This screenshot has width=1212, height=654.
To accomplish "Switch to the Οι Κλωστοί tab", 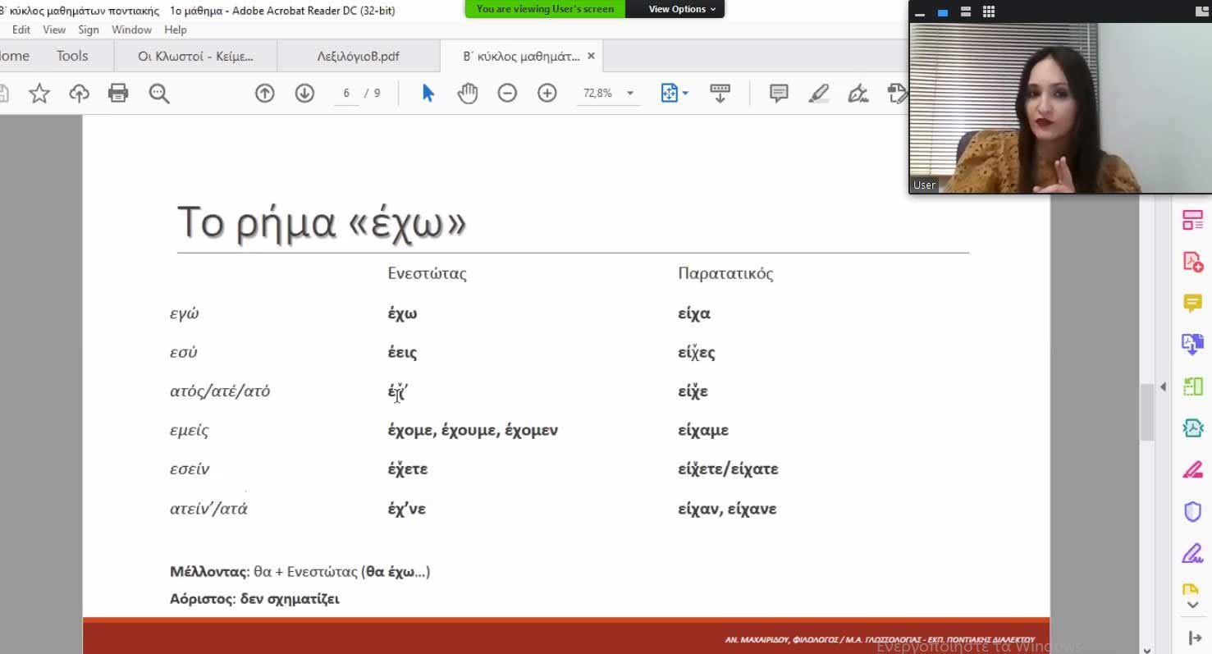I will (195, 57).
